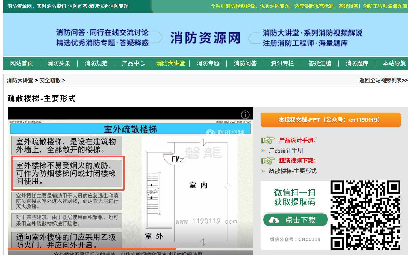
Task: Open the 本站导航 nav item
Action: pyautogui.click(x=394, y=63)
